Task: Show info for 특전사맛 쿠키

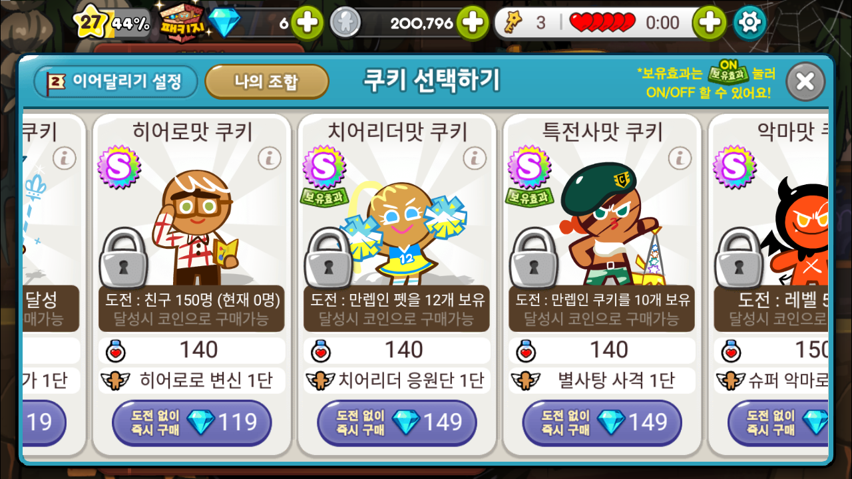Action: [680, 158]
